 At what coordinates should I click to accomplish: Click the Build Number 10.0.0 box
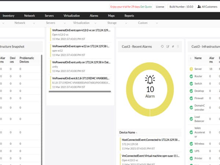(x=181, y=7)
